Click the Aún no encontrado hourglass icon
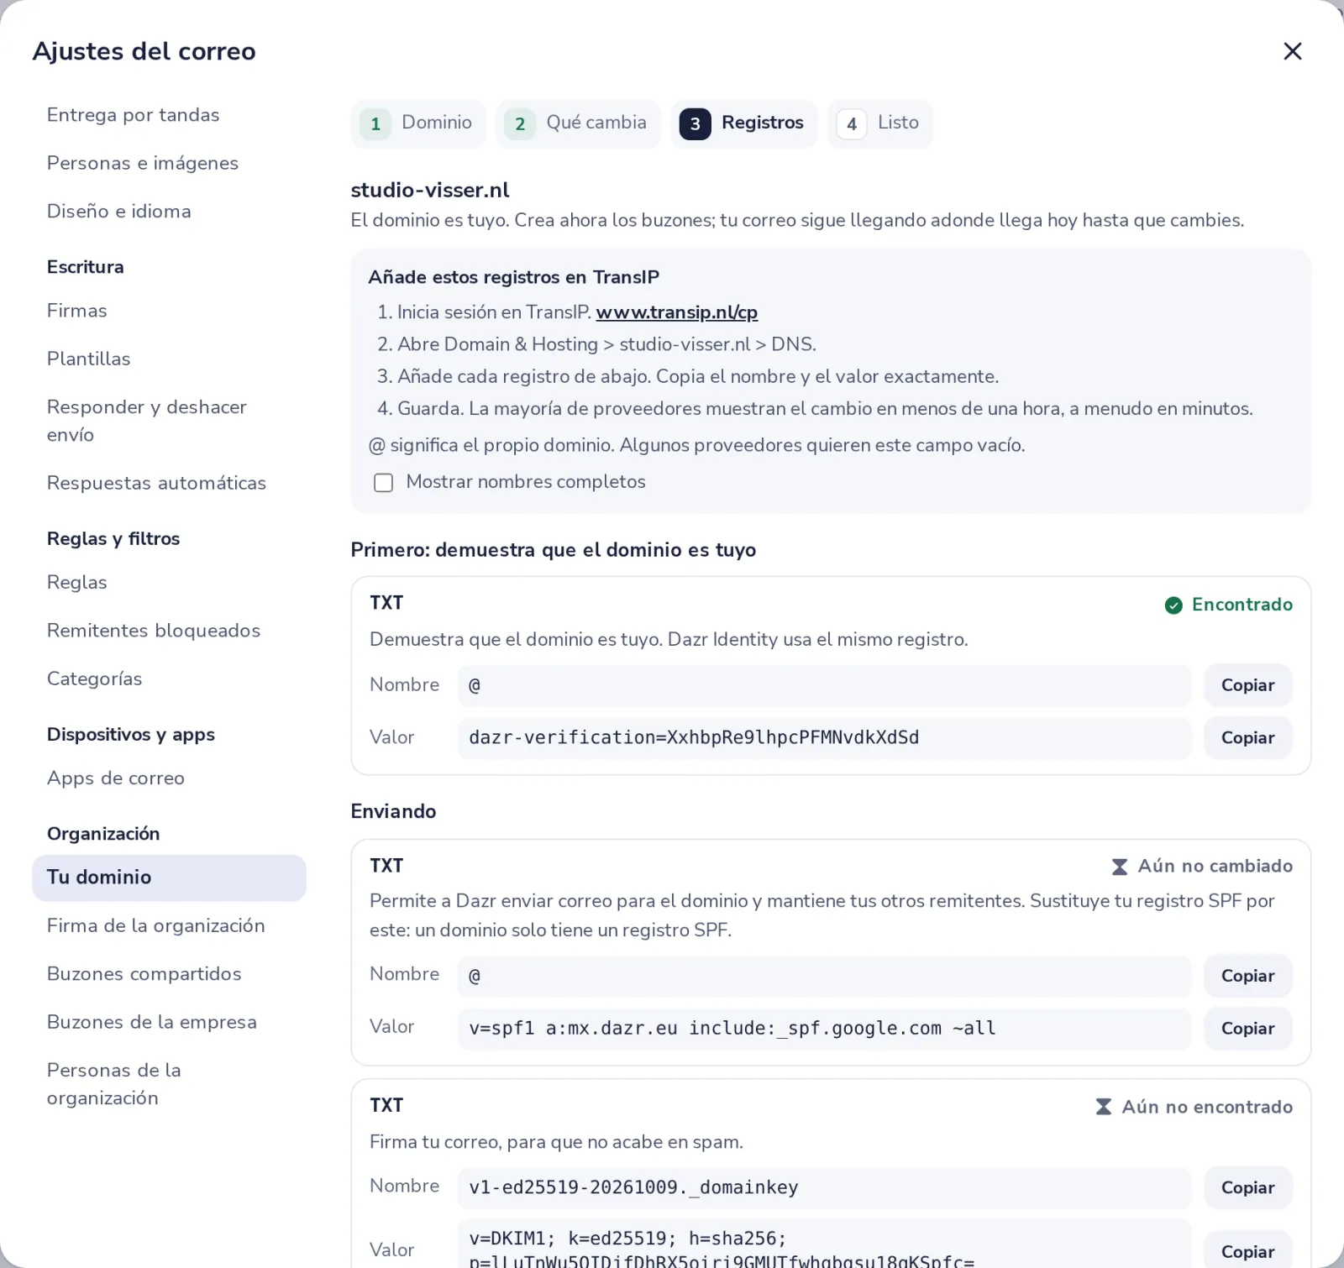Viewport: 1344px width, 1268px height. (1104, 1107)
